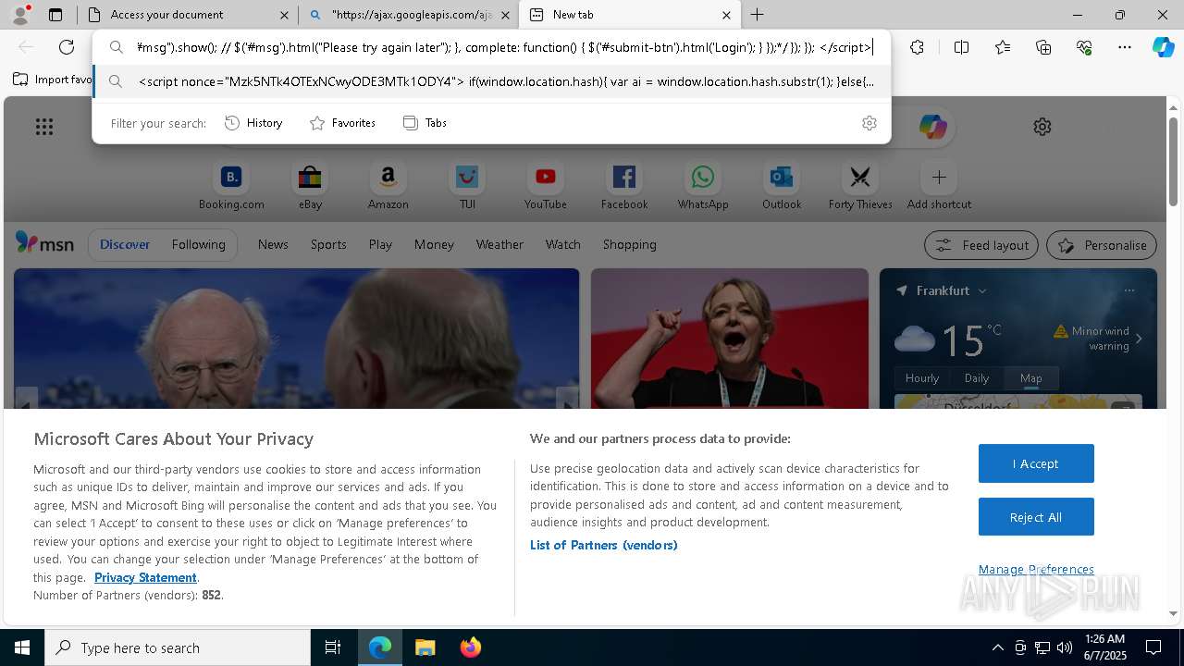Open Money section

coord(434,245)
